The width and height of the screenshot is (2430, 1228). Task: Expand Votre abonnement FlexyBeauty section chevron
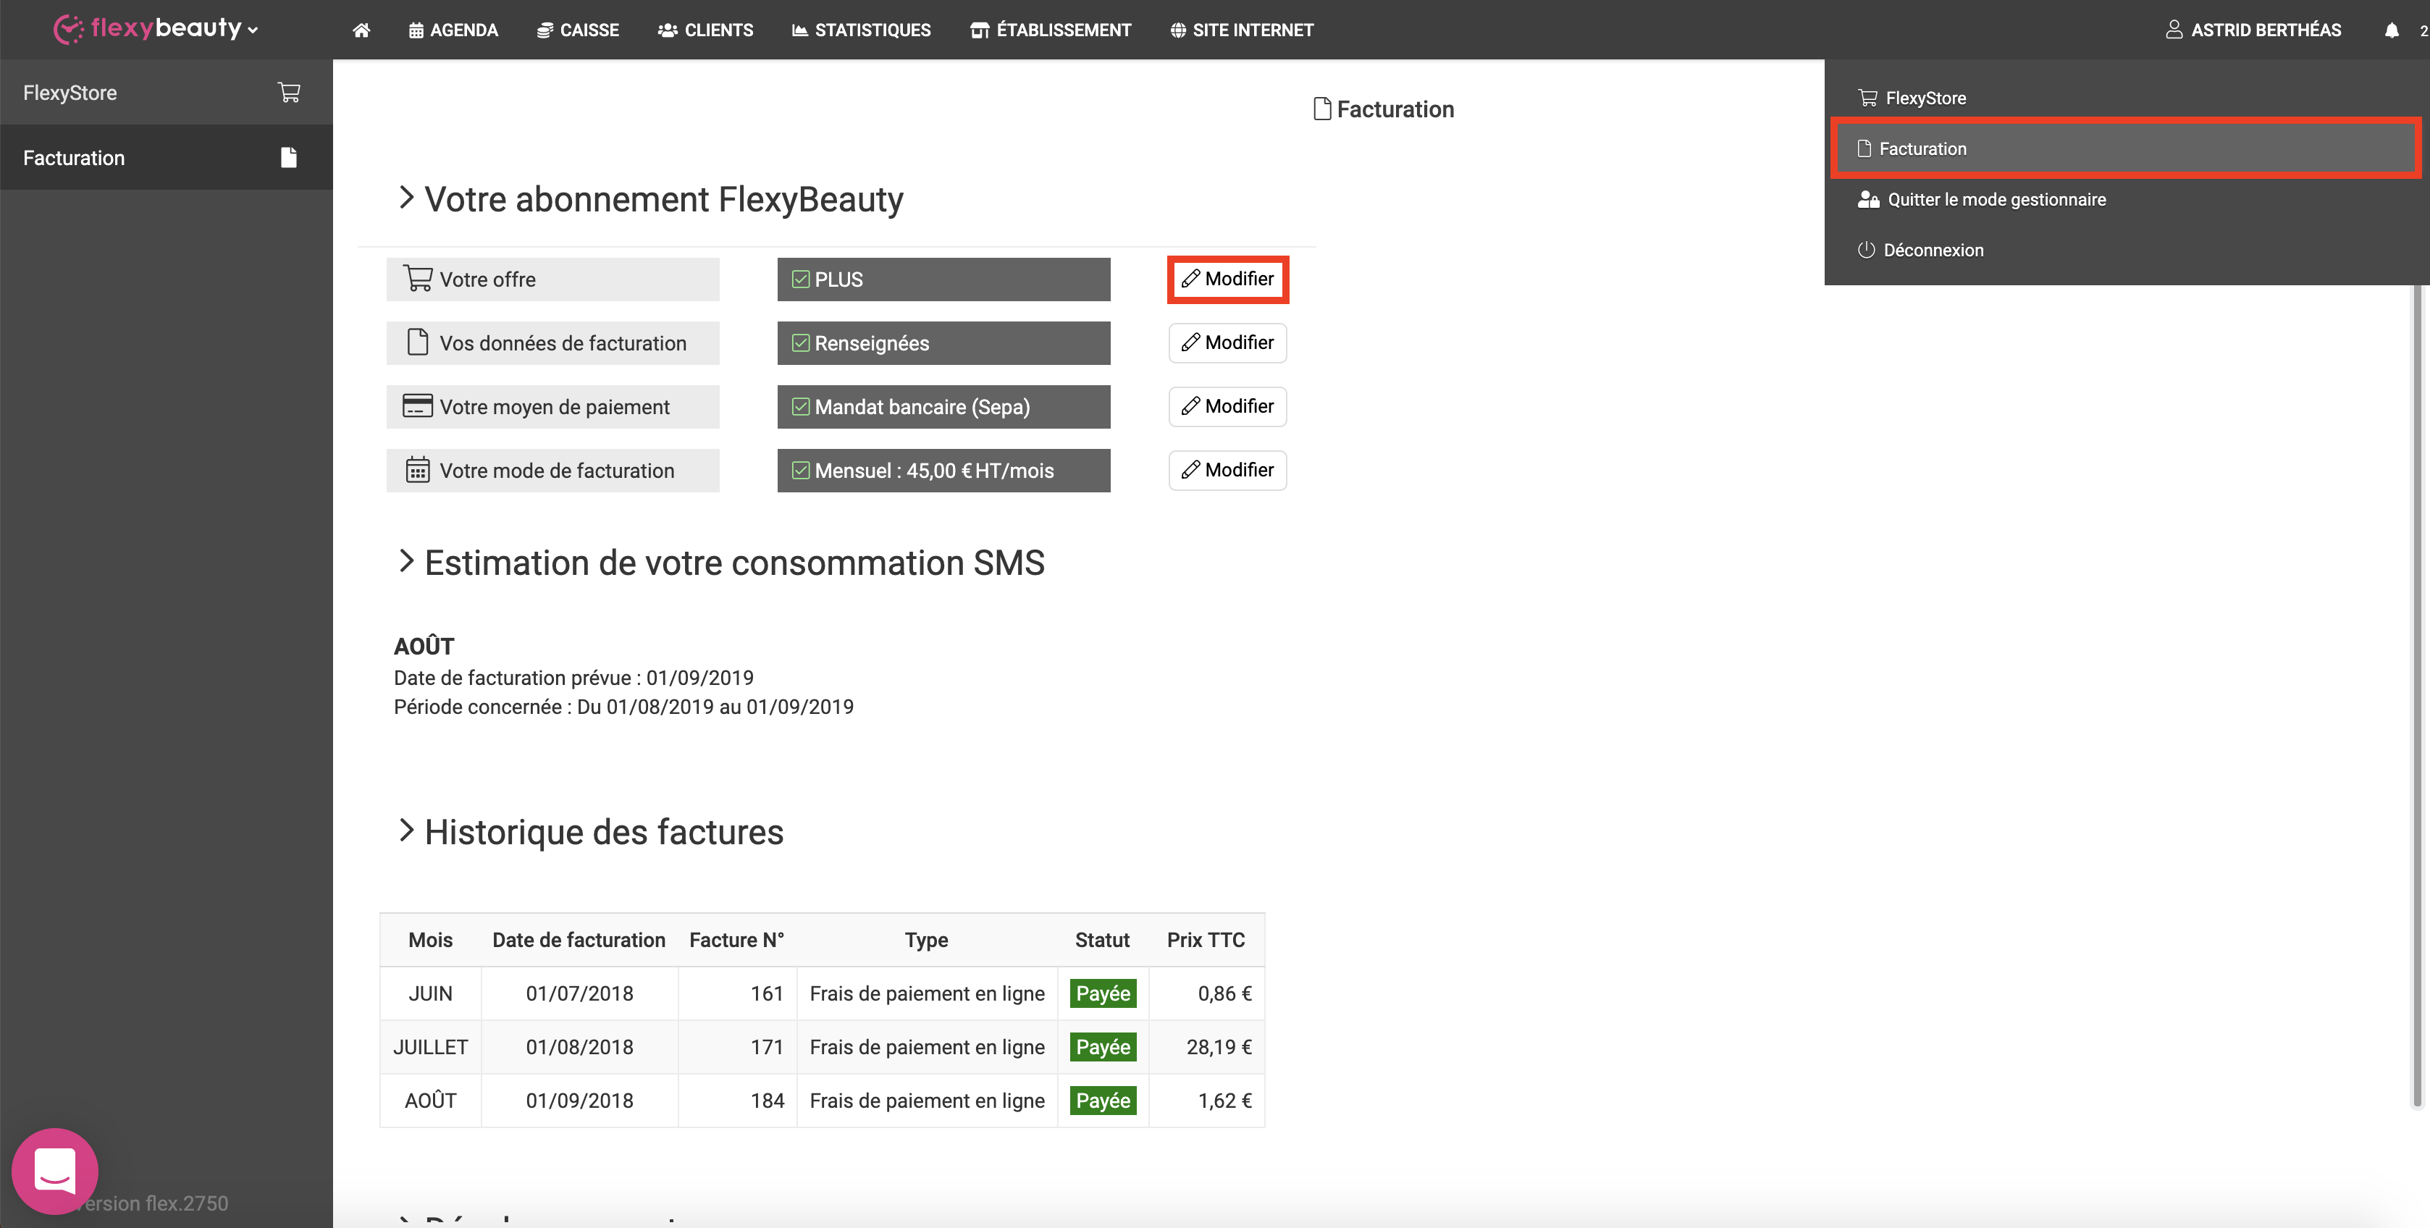coord(405,197)
